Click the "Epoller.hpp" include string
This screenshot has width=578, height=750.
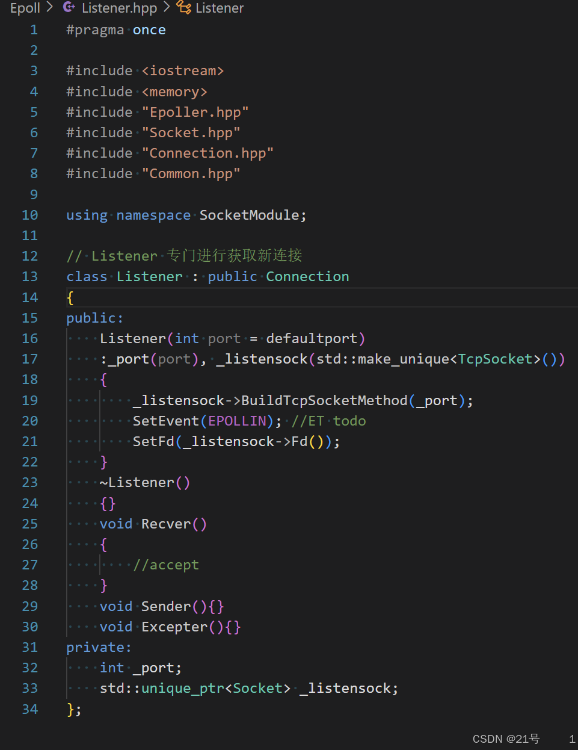point(195,112)
